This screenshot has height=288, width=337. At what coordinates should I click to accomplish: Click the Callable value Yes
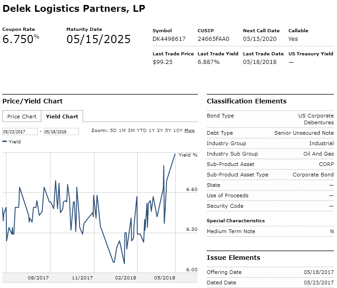[293, 39]
